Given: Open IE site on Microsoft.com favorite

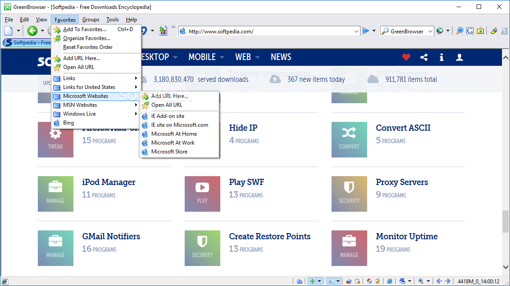Looking at the screenshot, I should pos(179,125).
